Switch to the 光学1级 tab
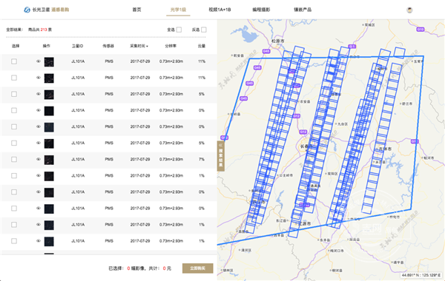Viewport: 445px width, 281px height. pyautogui.click(x=178, y=10)
